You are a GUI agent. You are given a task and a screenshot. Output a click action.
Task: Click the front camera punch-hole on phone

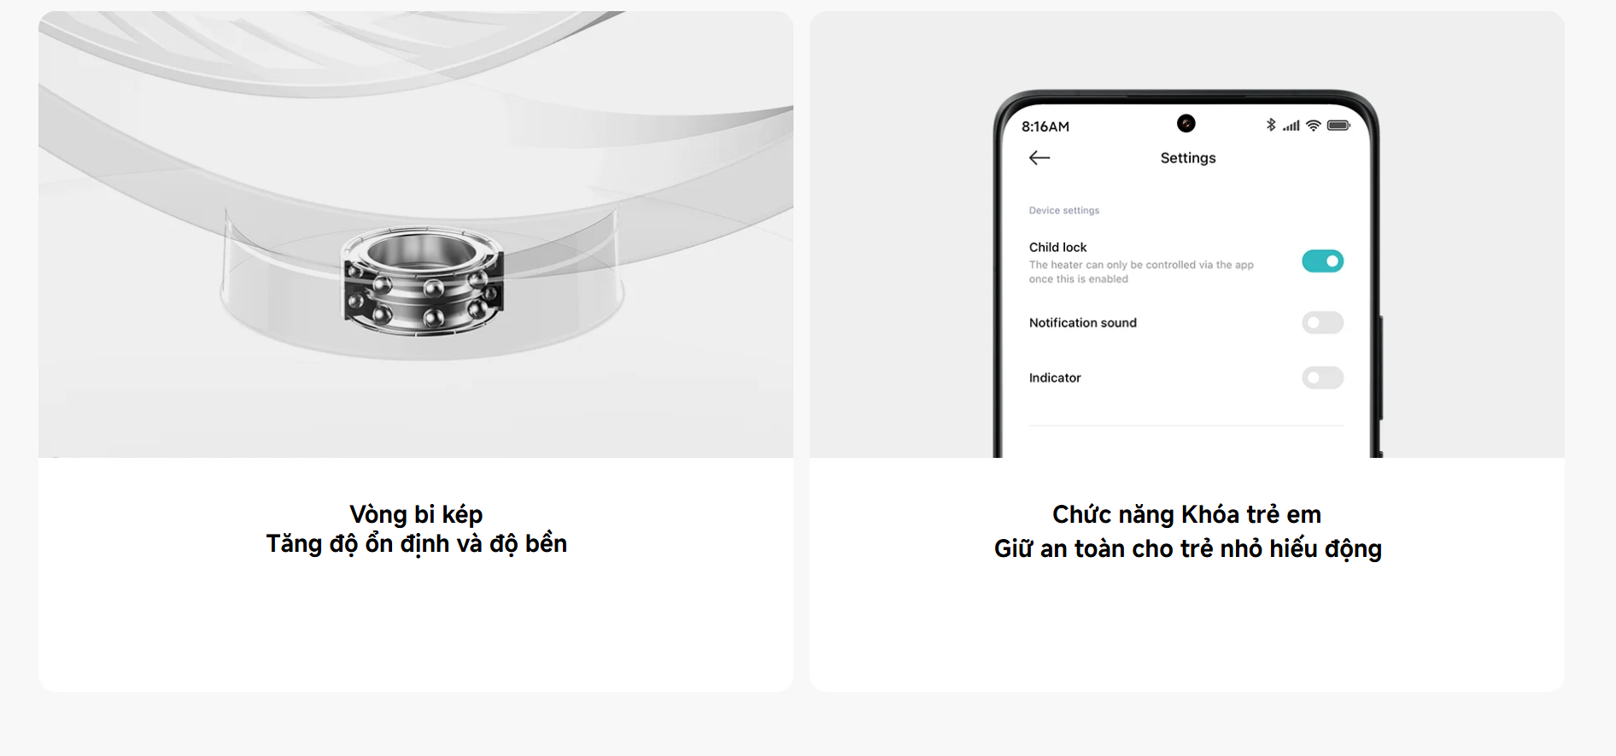(x=1186, y=124)
